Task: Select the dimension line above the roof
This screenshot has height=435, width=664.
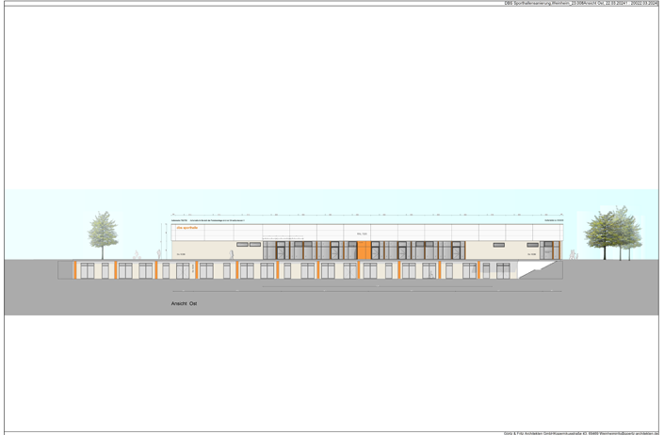Action: 367,215
